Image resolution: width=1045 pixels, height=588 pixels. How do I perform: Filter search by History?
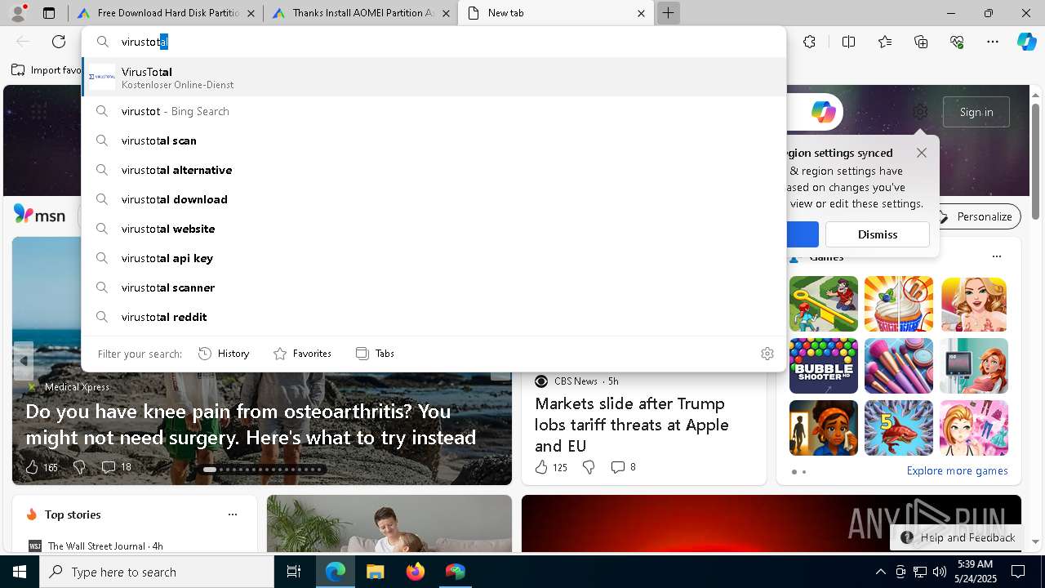tap(224, 354)
